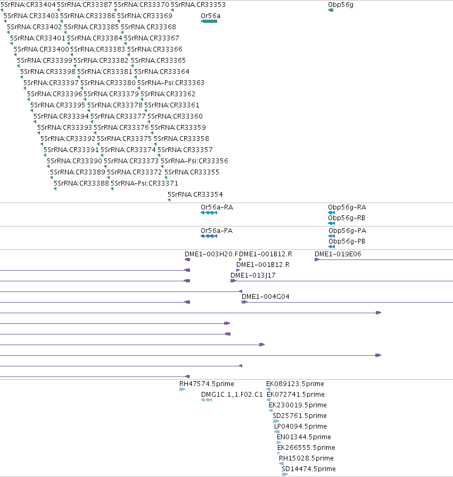453x477 pixels.
Task: Click the SD14474.5prime EST arrow
Action: 285,474
